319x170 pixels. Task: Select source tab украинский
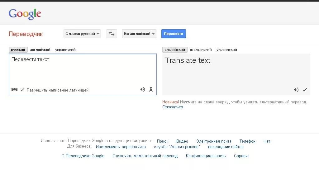[65, 50]
